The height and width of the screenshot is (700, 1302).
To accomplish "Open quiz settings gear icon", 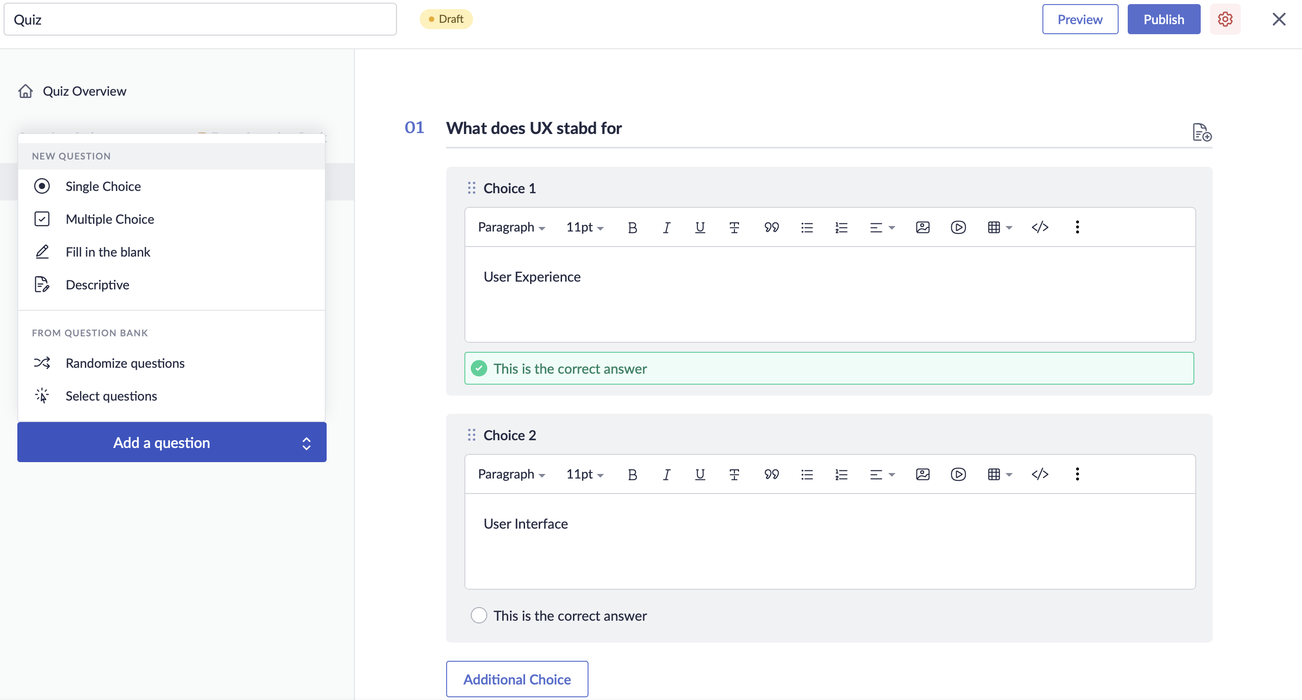I will point(1224,19).
